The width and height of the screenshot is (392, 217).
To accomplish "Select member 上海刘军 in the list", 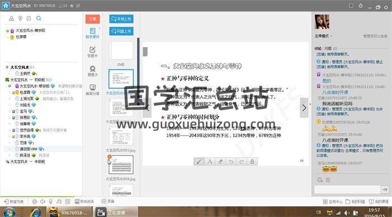I will coord(26,98).
